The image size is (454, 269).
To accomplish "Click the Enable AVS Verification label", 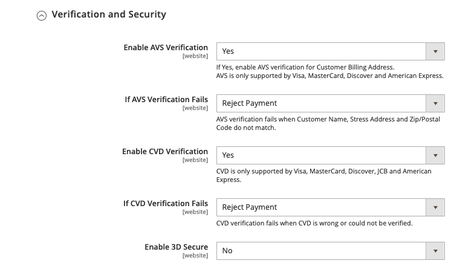I will pos(166,48).
